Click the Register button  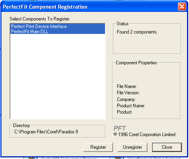point(98,147)
